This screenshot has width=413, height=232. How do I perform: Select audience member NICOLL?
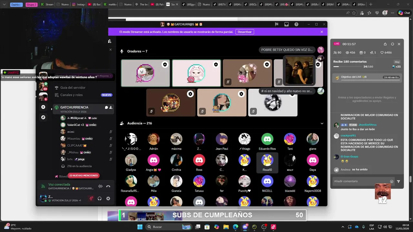point(267,184)
